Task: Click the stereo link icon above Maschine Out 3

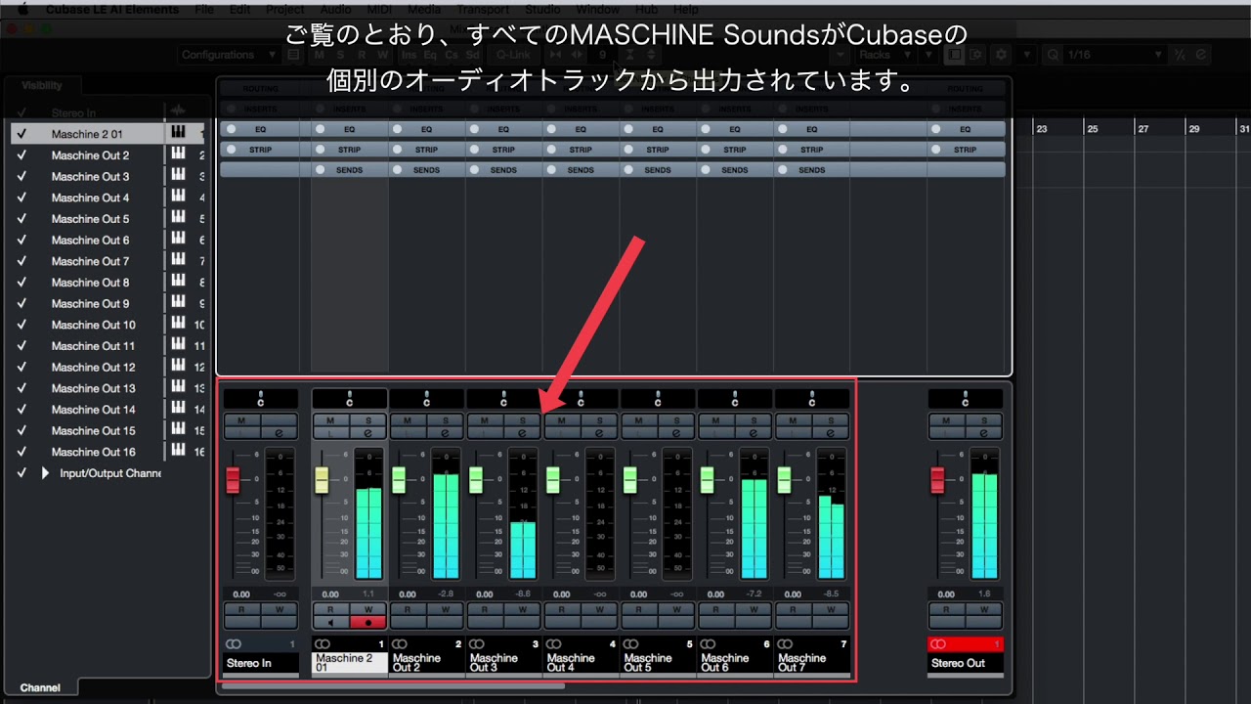Action: [x=477, y=644]
